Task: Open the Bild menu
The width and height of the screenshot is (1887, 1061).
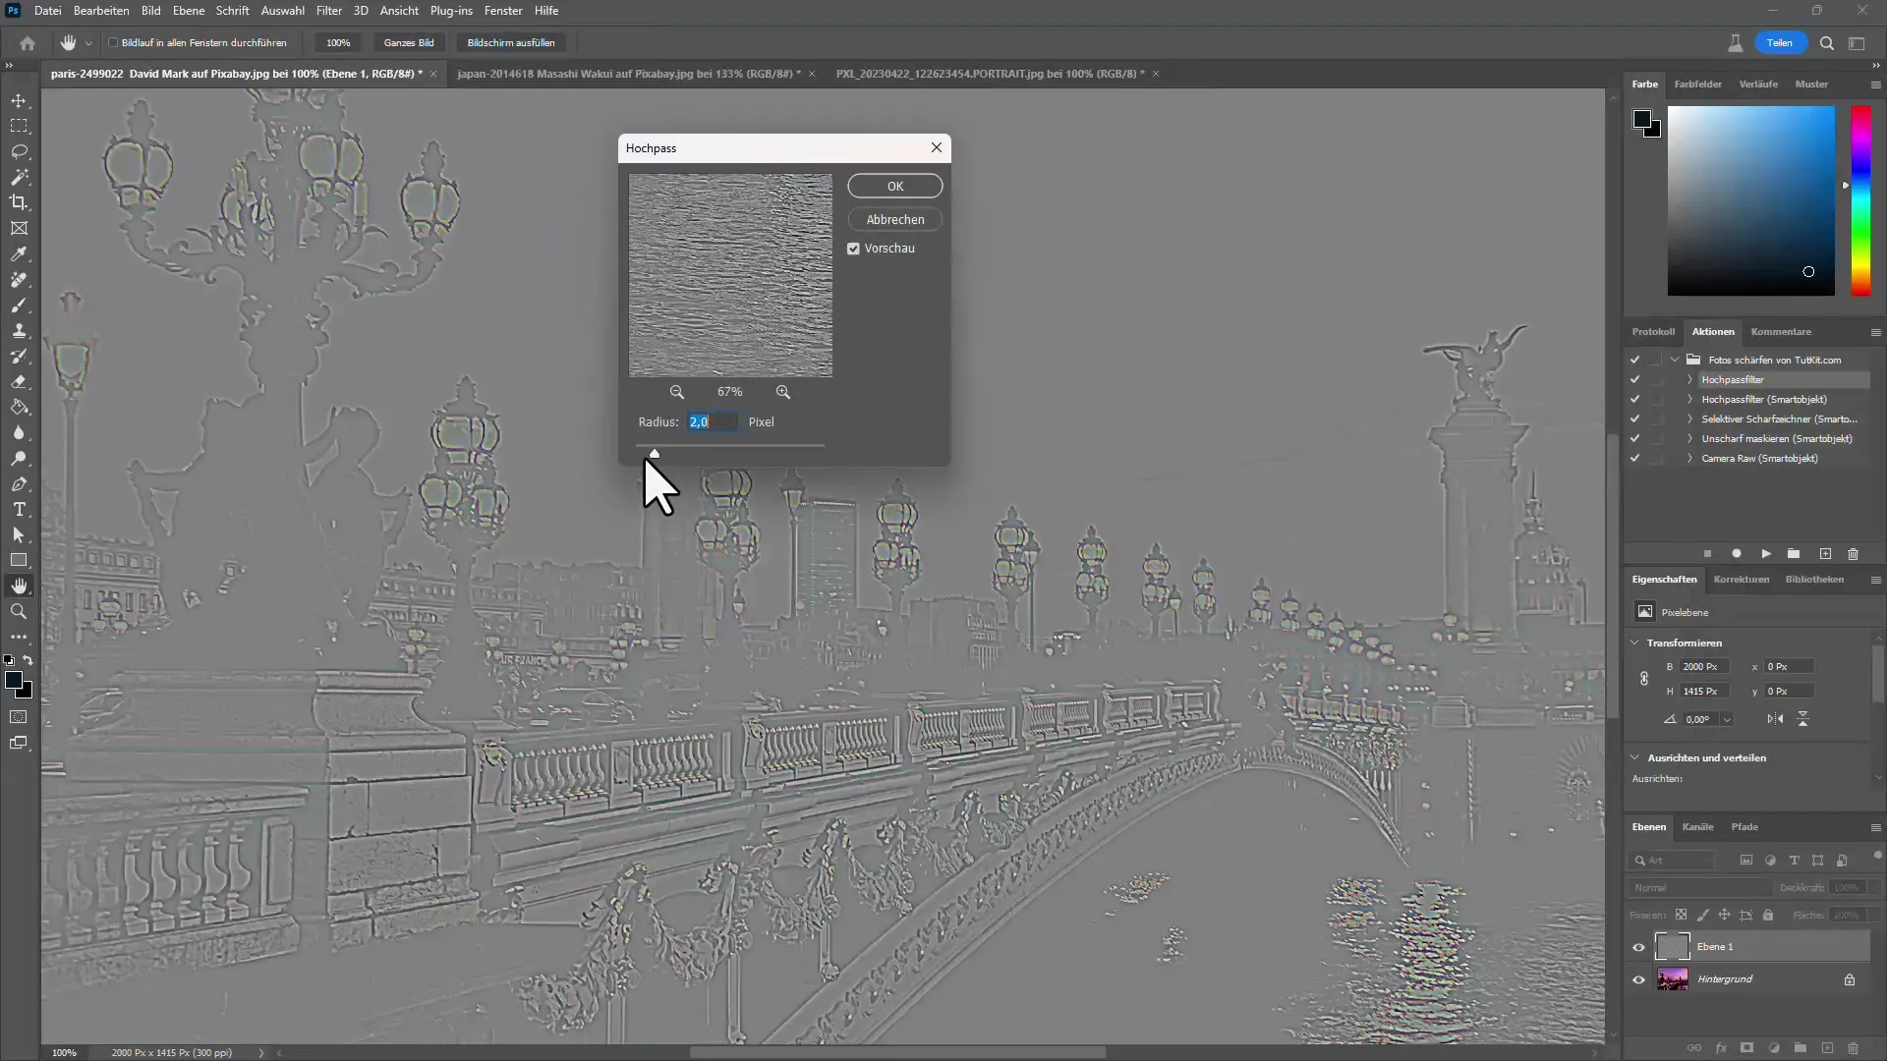Action: pos(150,11)
